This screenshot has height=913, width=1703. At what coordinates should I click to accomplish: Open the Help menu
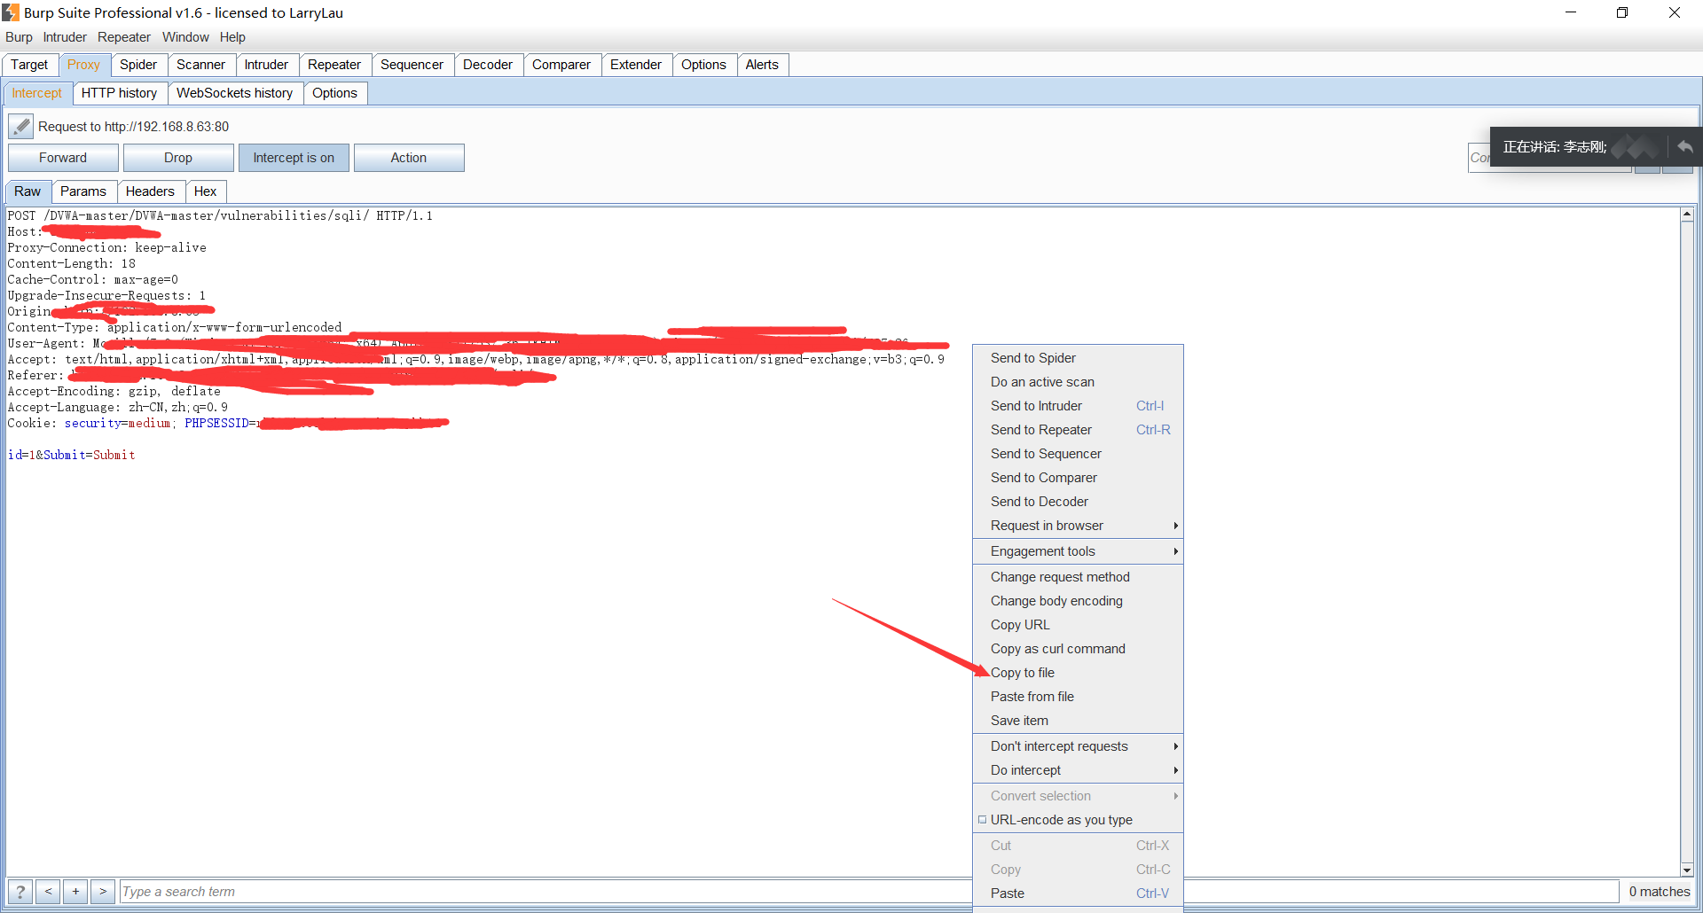click(232, 37)
